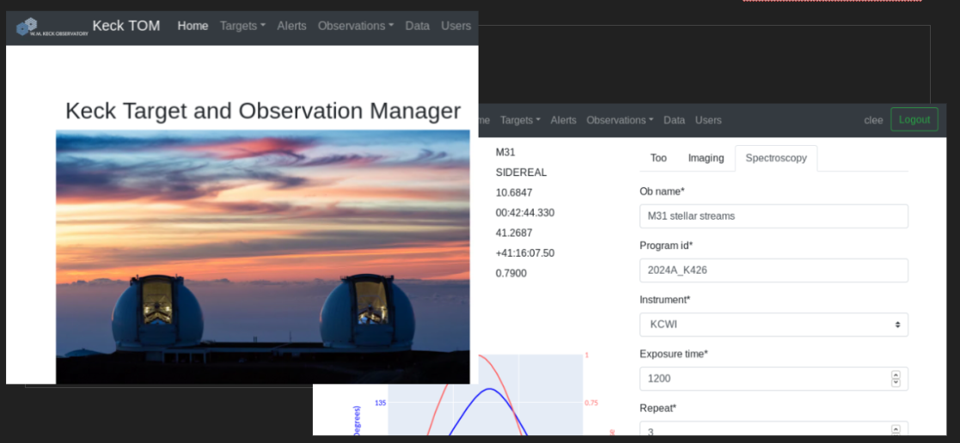This screenshot has width=960, height=443.
Task: Open the Instrument KCWI select box
Action: [x=774, y=325]
